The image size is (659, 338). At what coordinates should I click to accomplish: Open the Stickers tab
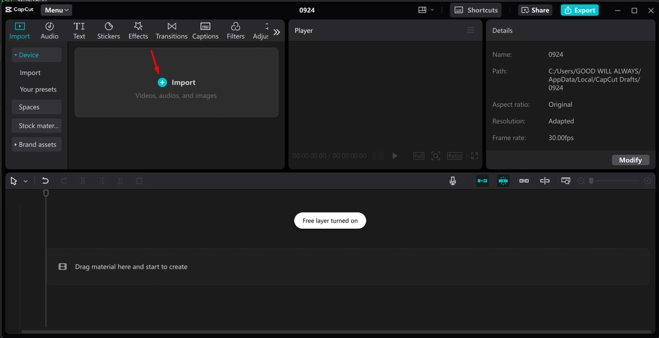pos(109,31)
